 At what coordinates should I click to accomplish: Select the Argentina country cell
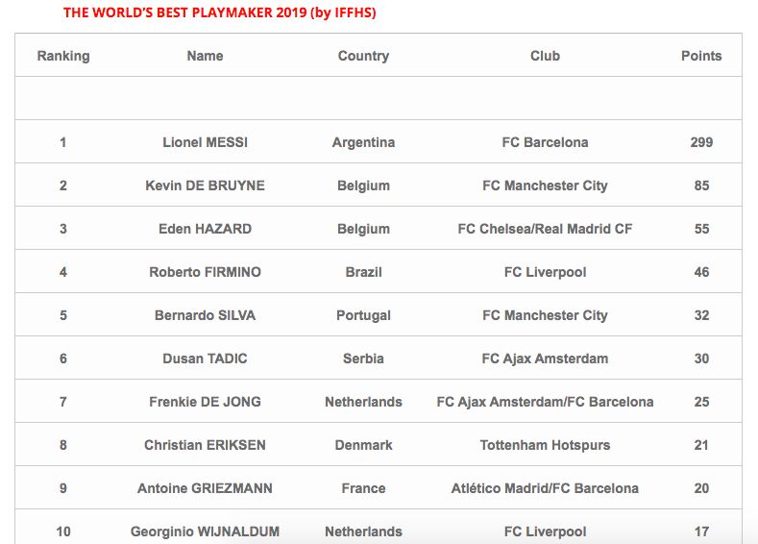point(363,142)
